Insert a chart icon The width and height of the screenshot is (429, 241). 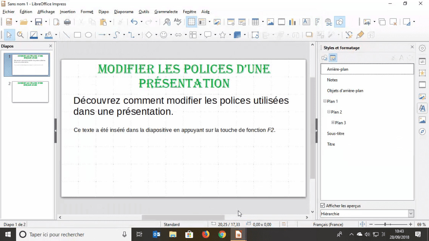click(x=293, y=22)
